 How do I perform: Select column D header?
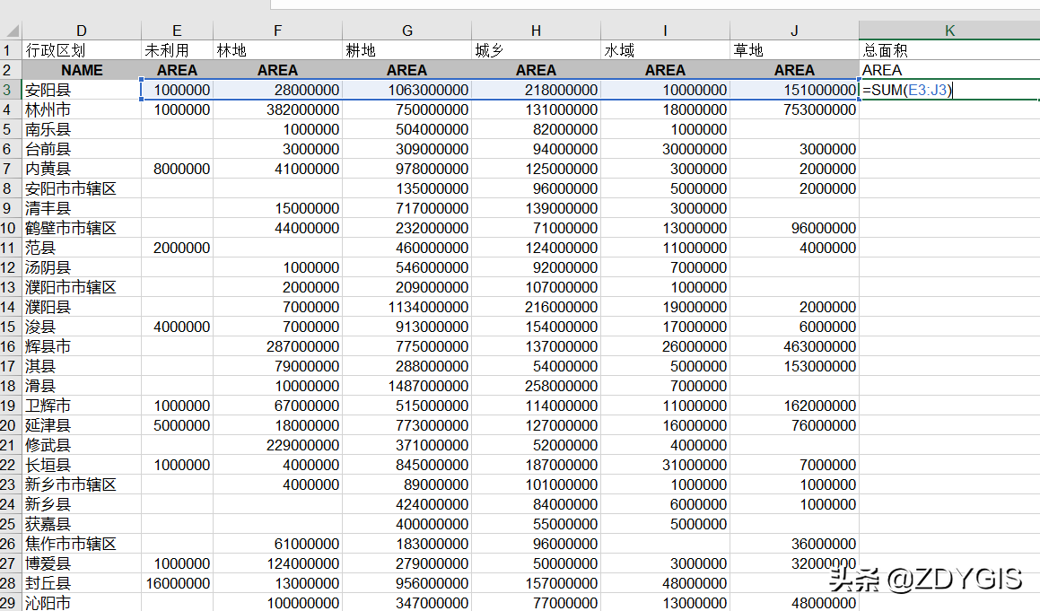(82, 31)
